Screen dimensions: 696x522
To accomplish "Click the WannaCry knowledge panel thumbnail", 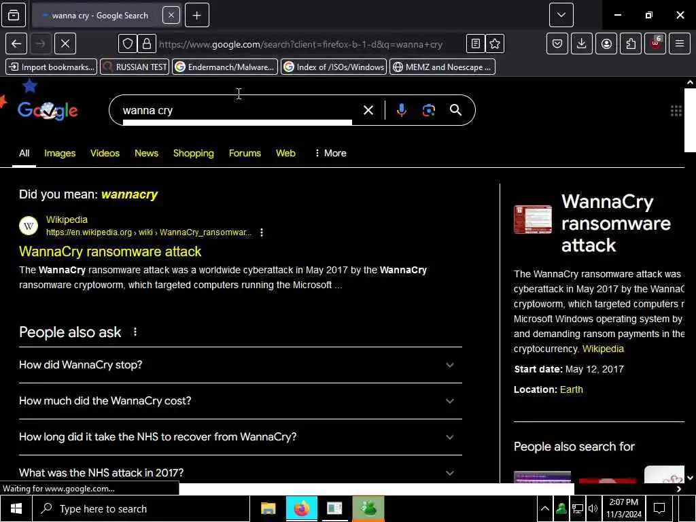I will coord(533,220).
